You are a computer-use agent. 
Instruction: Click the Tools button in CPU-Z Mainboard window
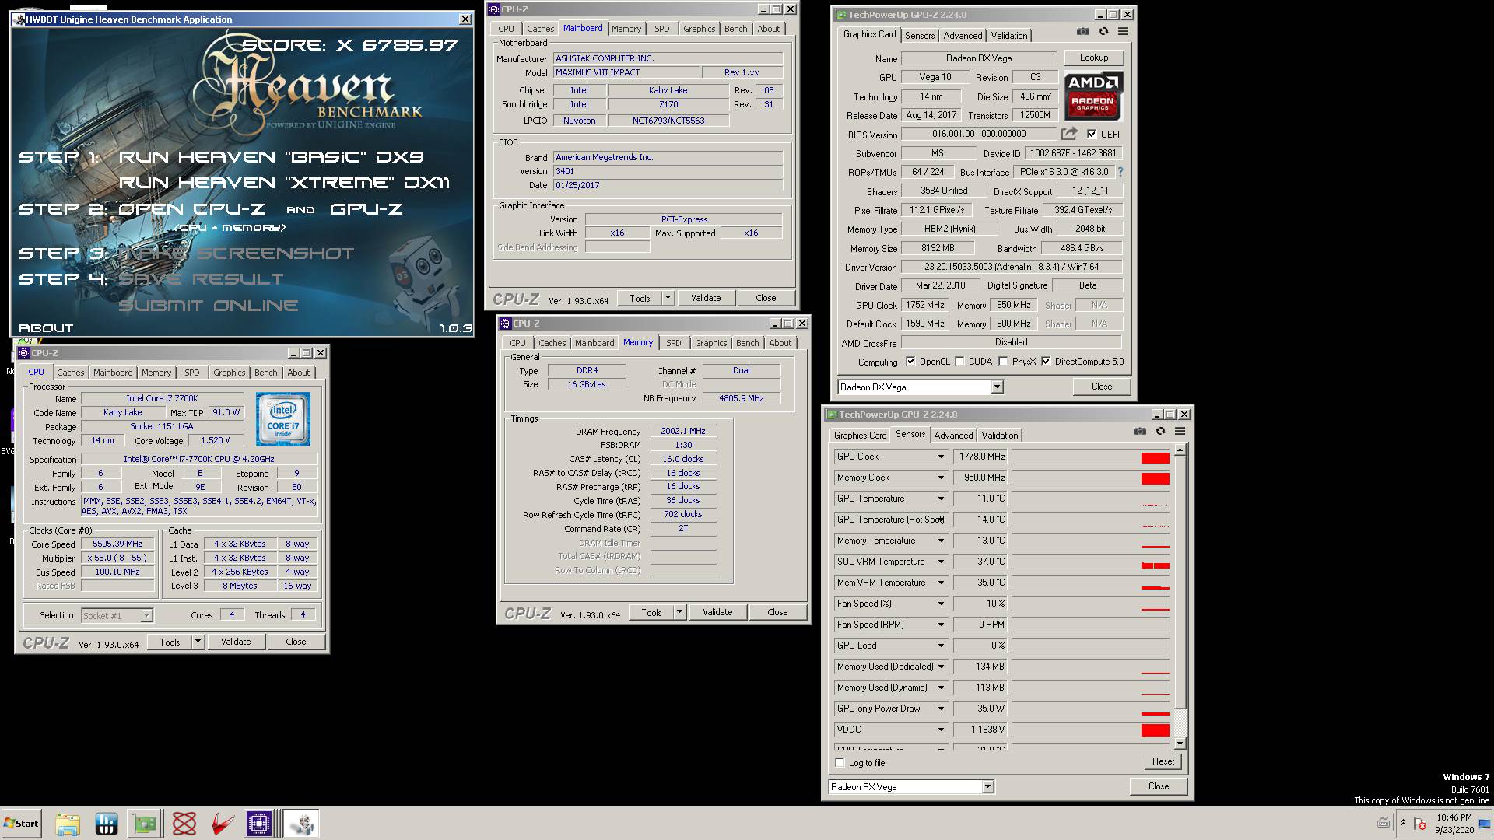click(x=640, y=298)
